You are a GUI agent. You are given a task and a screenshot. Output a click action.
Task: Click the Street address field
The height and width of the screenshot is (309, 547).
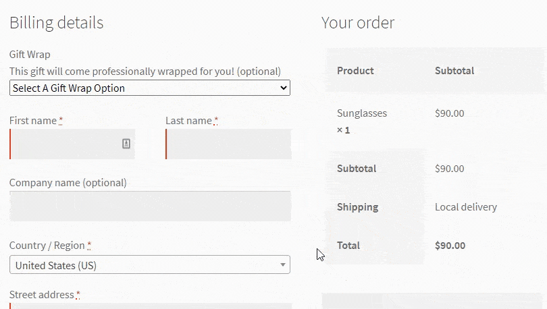tap(150, 306)
